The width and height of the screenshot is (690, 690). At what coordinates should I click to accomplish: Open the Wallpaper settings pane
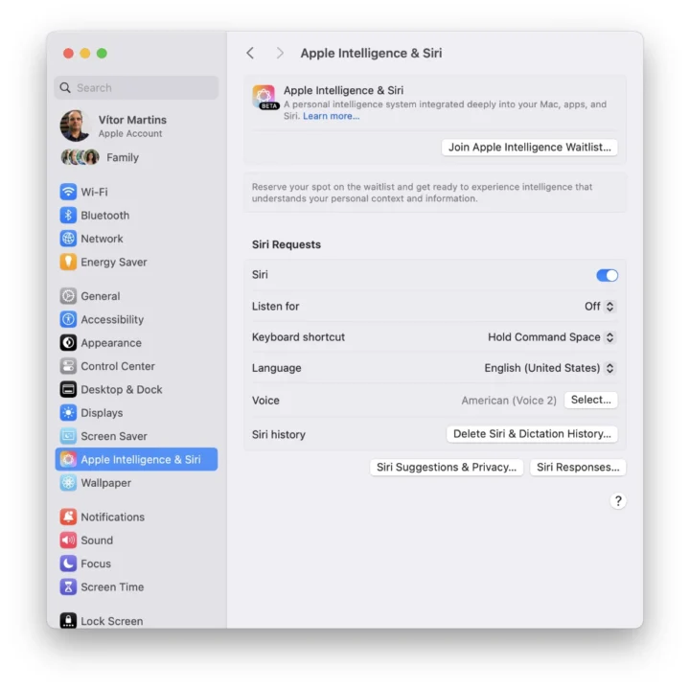tap(136, 482)
